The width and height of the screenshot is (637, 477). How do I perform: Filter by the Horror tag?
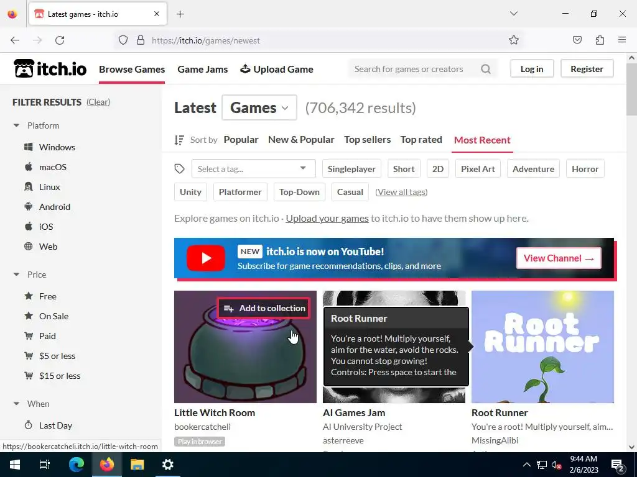tap(585, 169)
